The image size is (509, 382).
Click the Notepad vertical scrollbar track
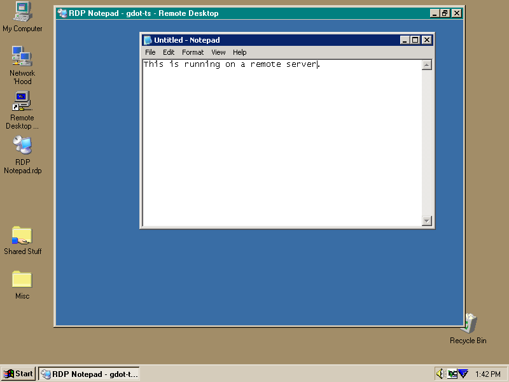coord(426,143)
